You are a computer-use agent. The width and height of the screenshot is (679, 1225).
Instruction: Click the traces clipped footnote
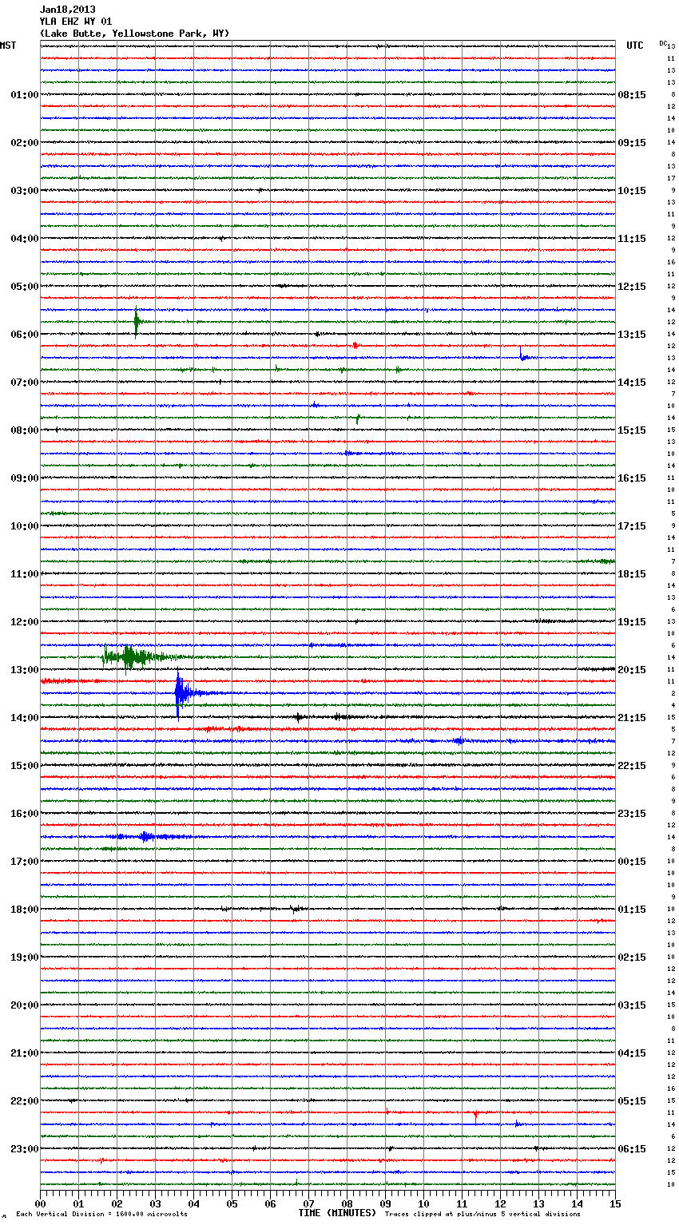pyautogui.click(x=482, y=1215)
